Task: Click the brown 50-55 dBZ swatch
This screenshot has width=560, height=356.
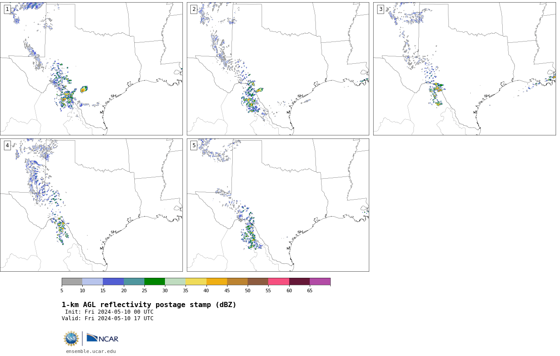Action: click(258, 282)
